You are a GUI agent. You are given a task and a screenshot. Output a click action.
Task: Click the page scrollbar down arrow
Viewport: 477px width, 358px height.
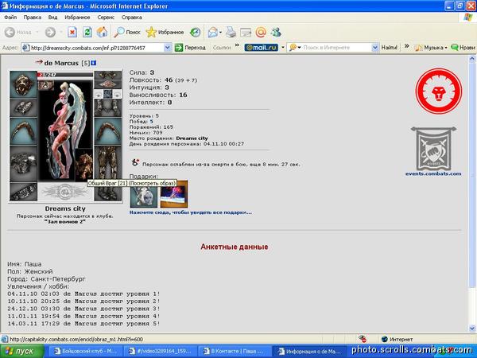[x=472, y=328]
